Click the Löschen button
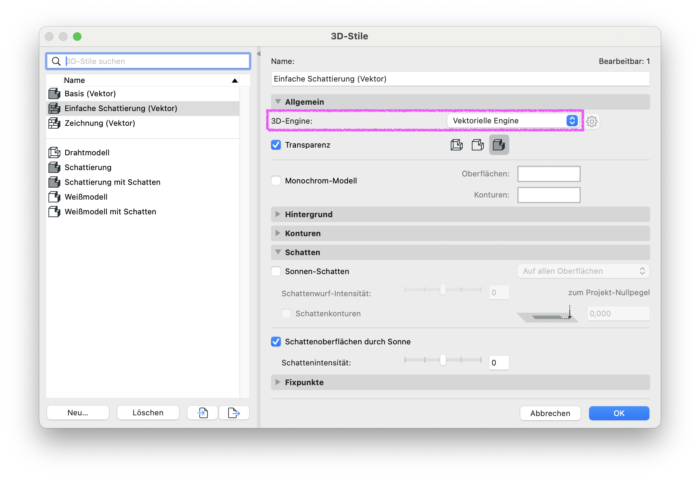This screenshot has width=700, height=480. (148, 413)
